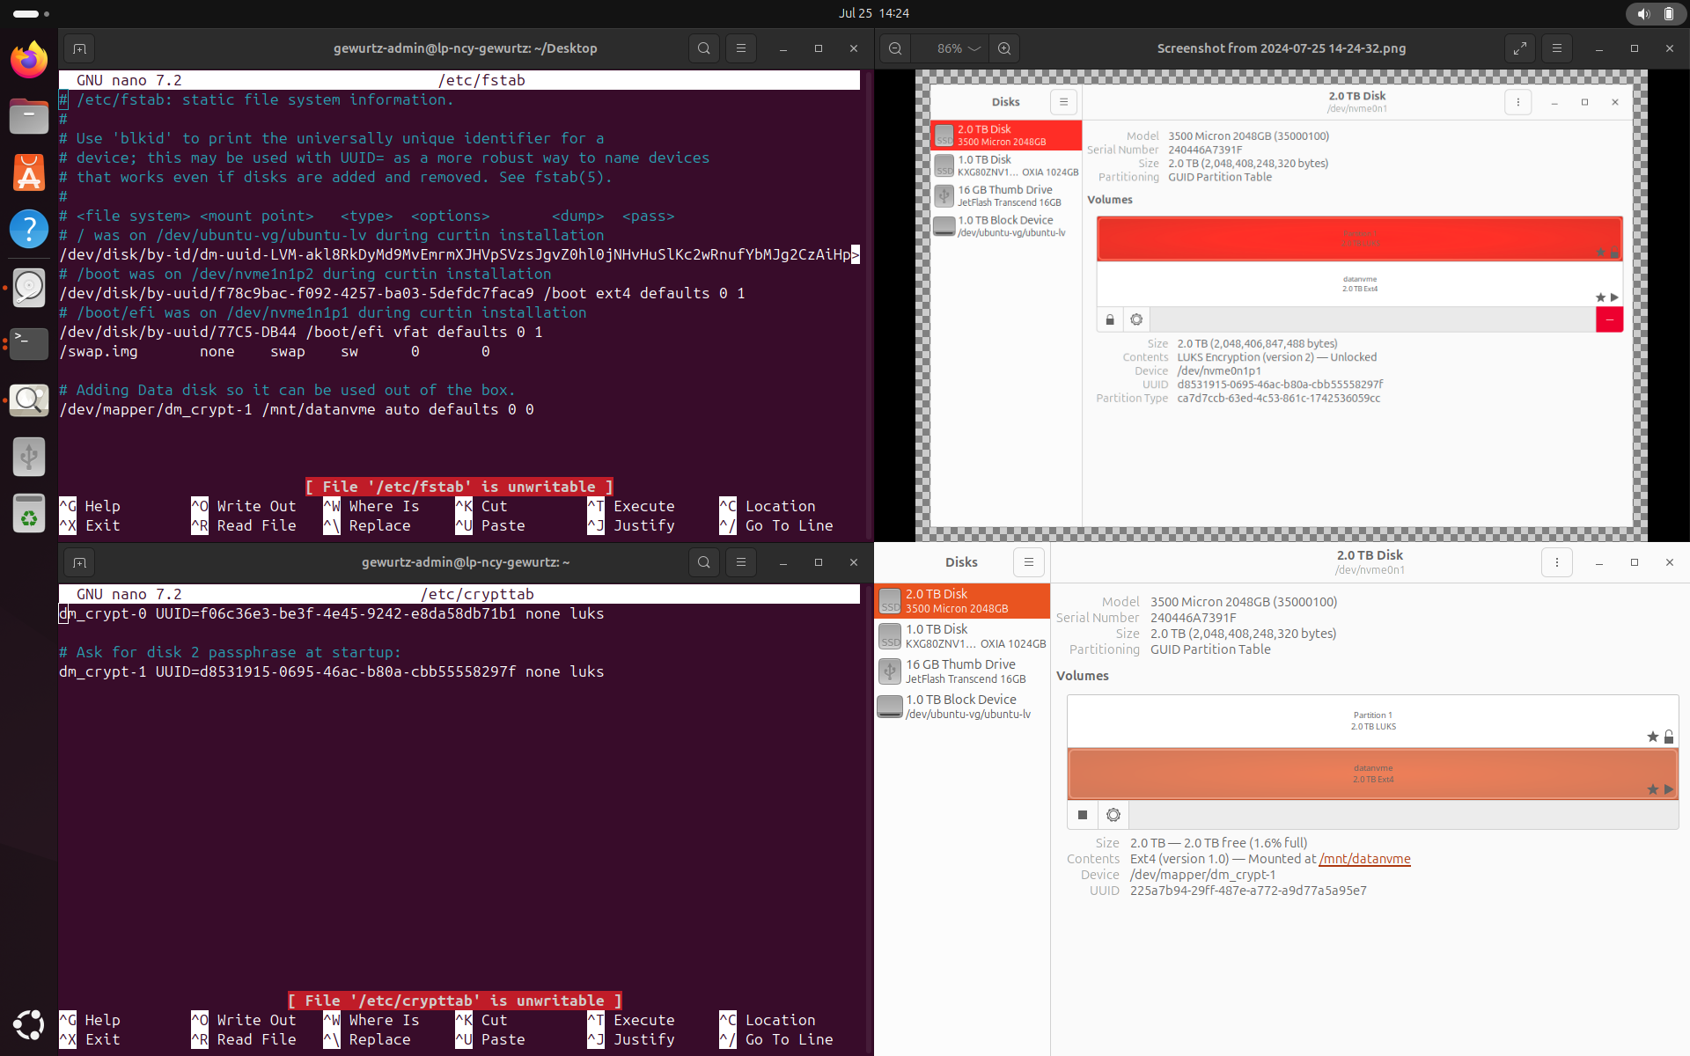The width and height of the screenshot is (1690, 1056).
Task: Toggle the star on the datanvme partition
Action: pos(1652,790)
